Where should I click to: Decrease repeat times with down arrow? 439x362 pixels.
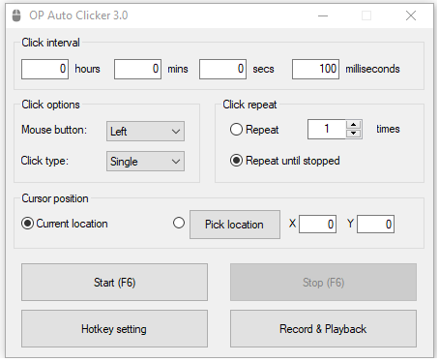click(354, 134)
